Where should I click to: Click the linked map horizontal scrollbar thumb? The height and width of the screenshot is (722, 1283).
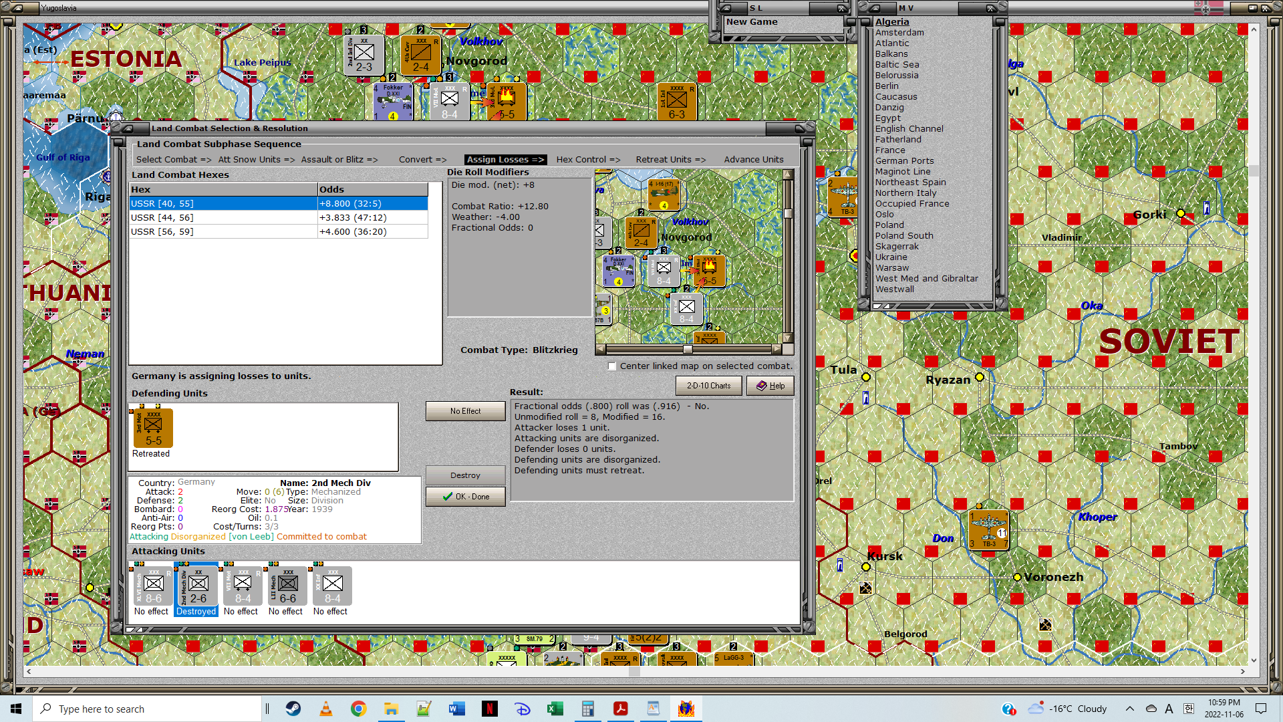pyautogui.click(x=688, y=350)
